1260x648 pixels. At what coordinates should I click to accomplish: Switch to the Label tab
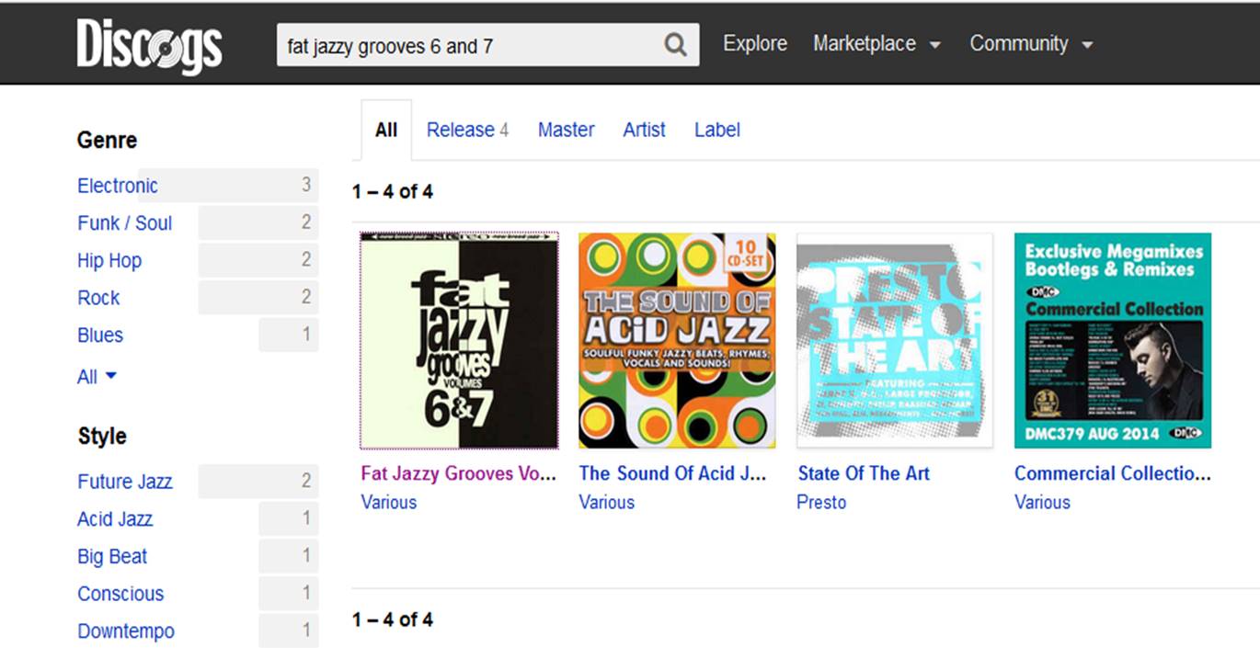coord(716,131)
